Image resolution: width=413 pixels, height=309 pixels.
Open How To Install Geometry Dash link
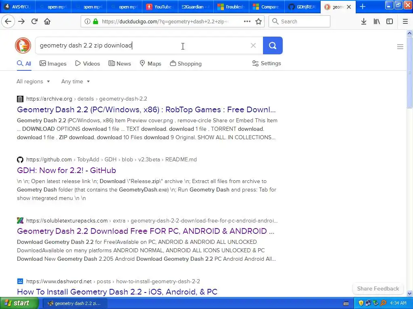tap(117, 292)
